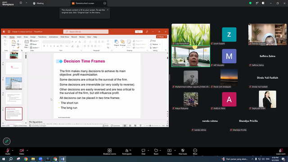Image resolution: width=288 pixels, height=162 pixels.
Task: Expand chat options arrow next to Chat
Action: point(148,150)
